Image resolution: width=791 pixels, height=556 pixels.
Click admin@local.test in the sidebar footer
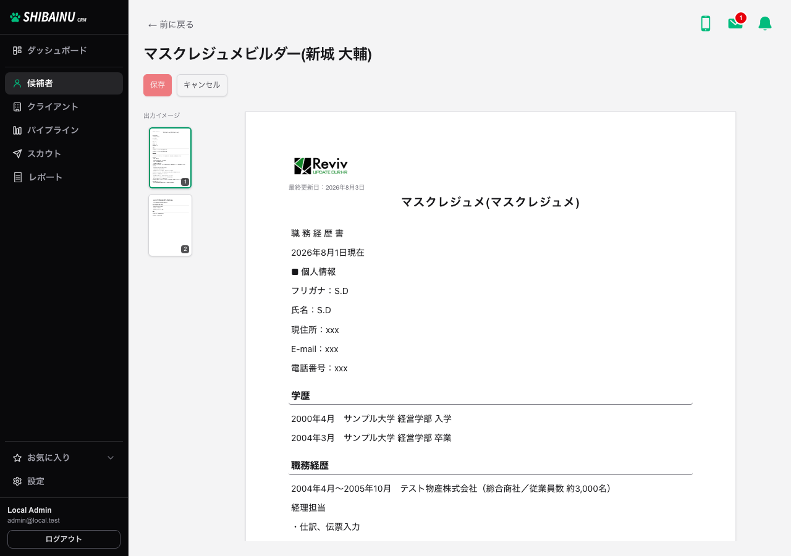pyautogui.click(x=33, y=521)
